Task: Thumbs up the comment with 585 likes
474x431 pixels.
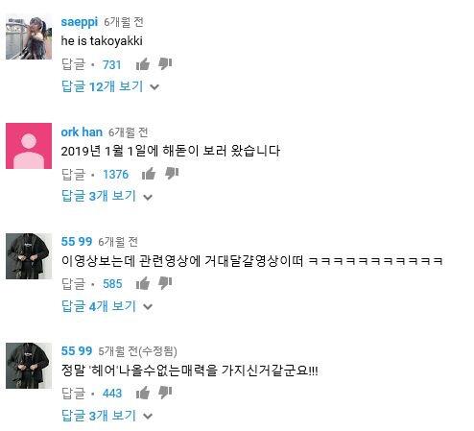Action: click(x=143, y=283)
